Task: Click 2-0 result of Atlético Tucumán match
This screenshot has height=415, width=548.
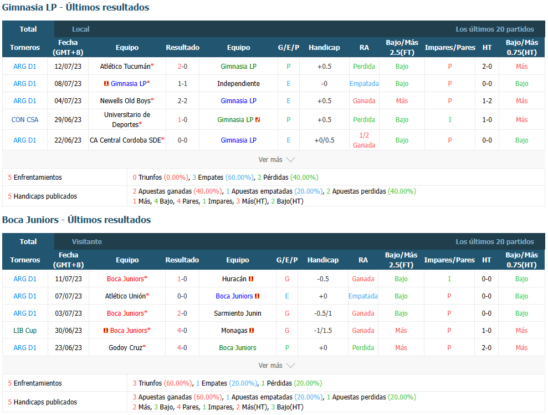Action: pos(182,66)
